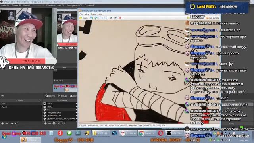Remove selected source with minus icon
This screenshot has width=254, height=143.
(x=50, y=124)
